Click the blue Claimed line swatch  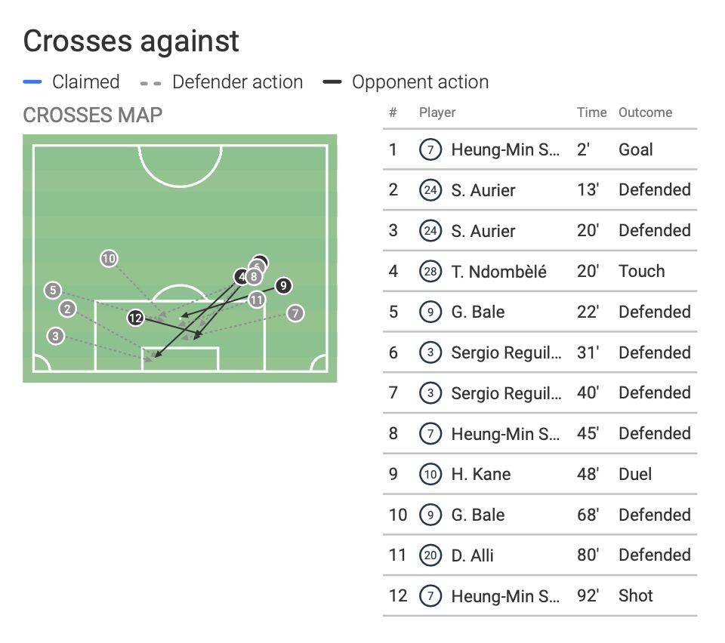coord(32,82)
